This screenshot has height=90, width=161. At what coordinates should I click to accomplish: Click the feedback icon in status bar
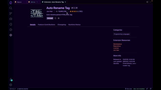tap(147, 89)
